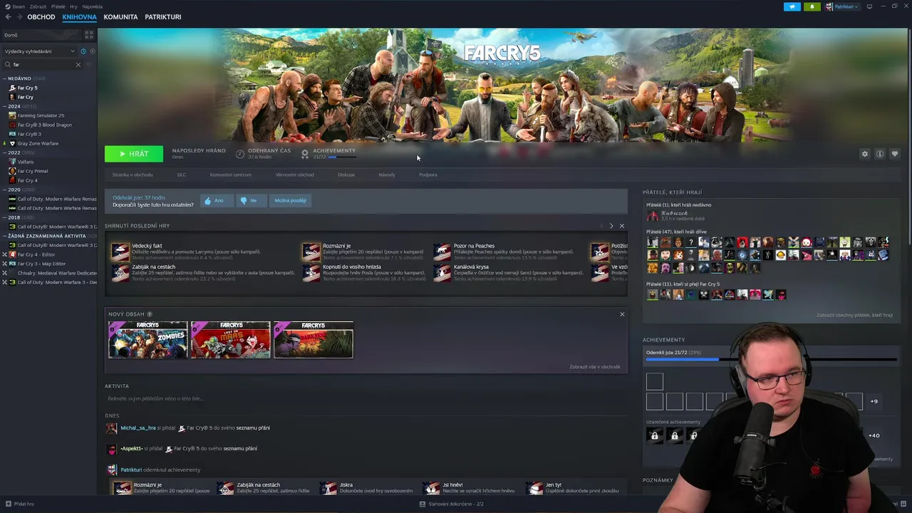Click Kopnutí do vosího hnízda achievement icon
The image size is (912, 513).
[311, 273]
